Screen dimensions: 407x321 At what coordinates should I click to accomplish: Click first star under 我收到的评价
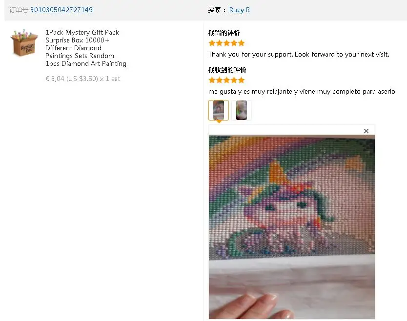click(212, 80)
